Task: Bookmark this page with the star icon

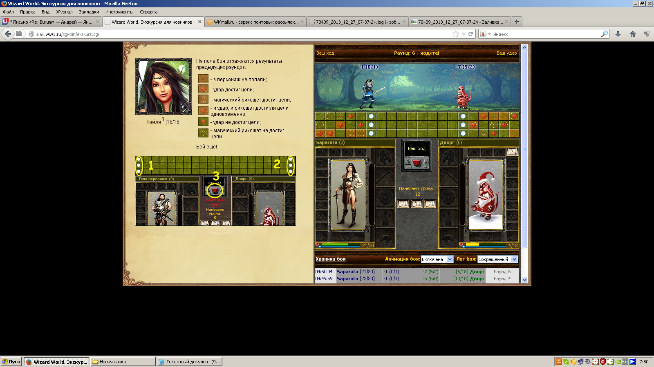Action: click(456, 34)
